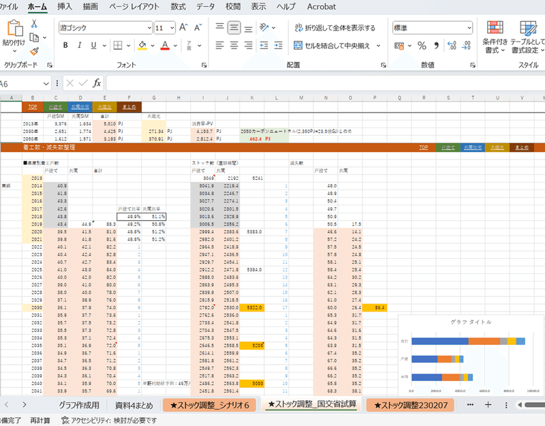Open 条件付き書式 conditional formatting
545x426 pixels.
tap(495, 37)
